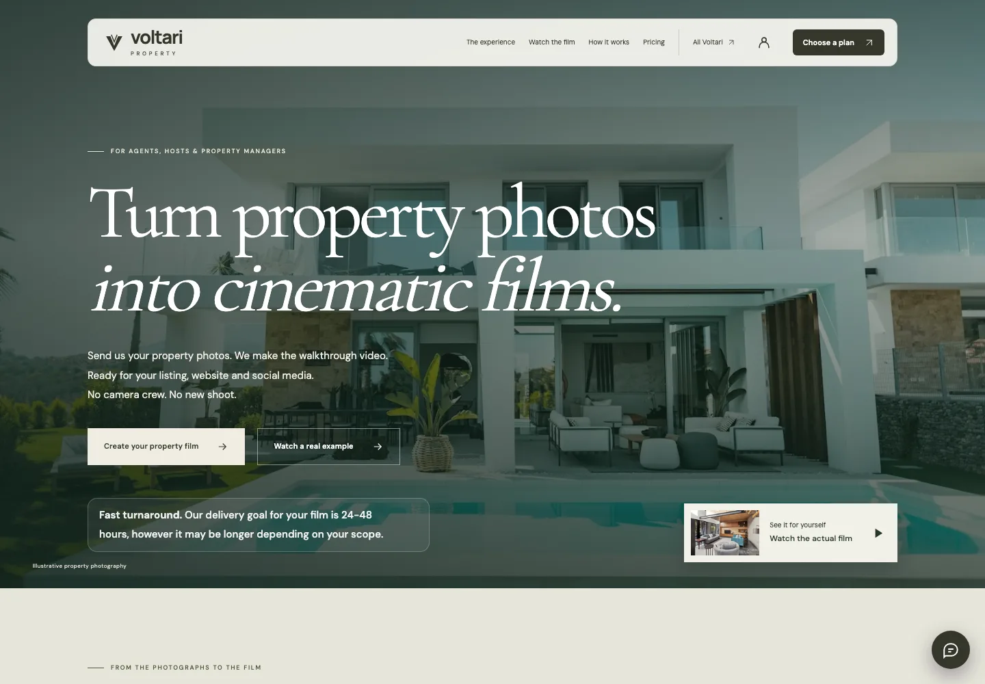Click the arrow icon beside All Voltari
Viewport: 985px width, 684px height.
pyautogui.click(x=731, y=42)
